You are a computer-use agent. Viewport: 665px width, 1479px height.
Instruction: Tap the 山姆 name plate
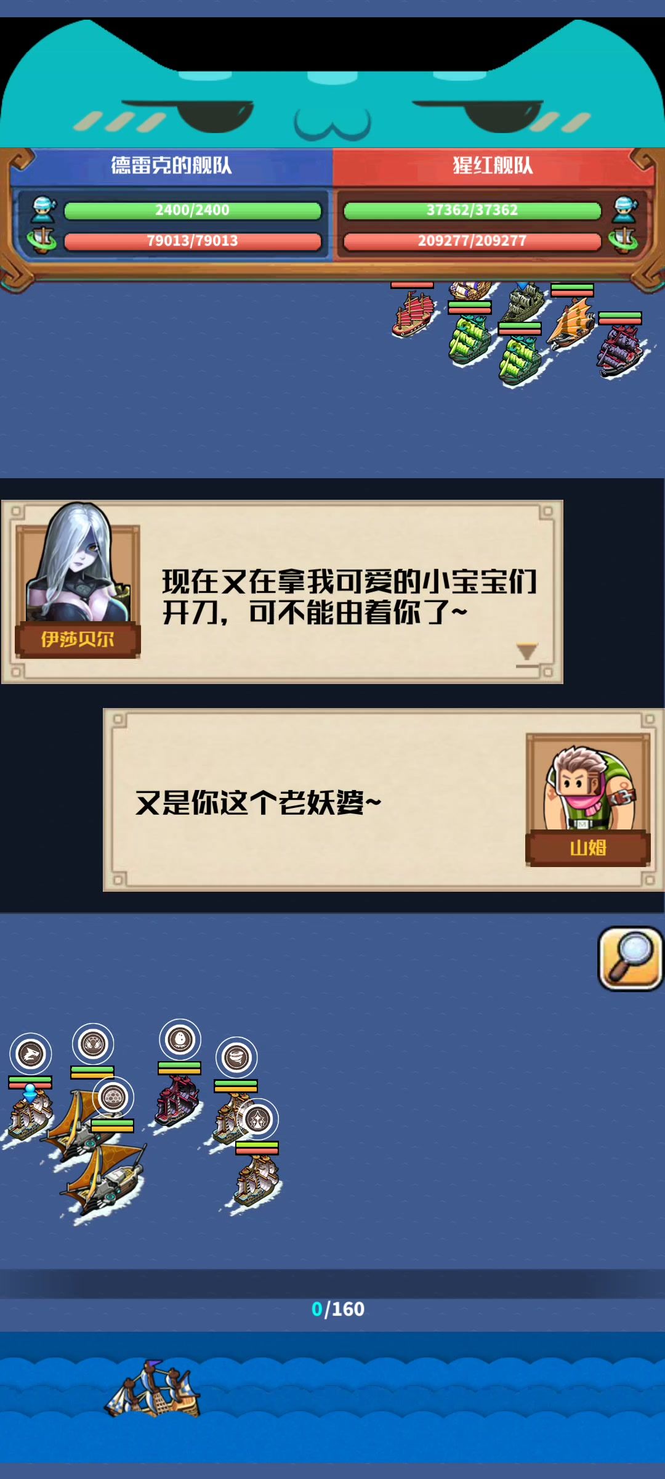588,848
